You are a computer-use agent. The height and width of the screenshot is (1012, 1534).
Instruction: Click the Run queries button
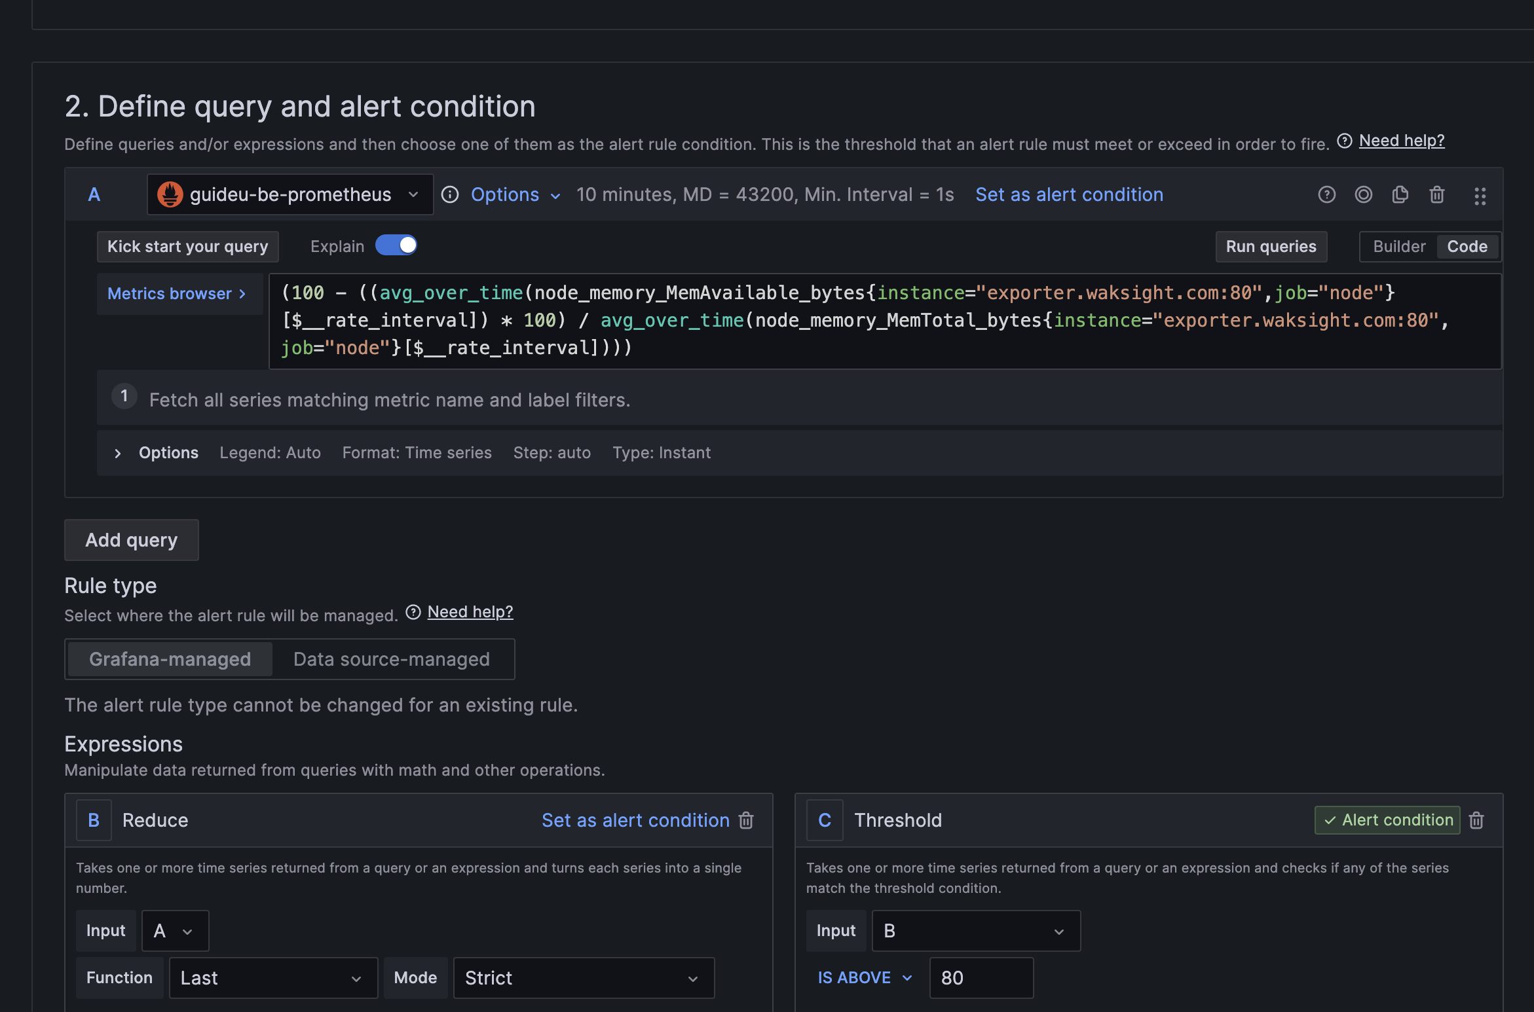(x=1271, y=247)
